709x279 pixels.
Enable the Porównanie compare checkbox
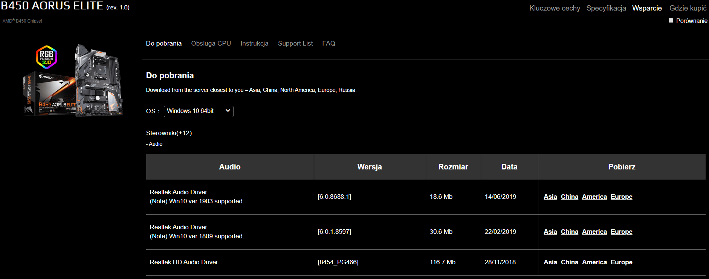tap(671, 21)
